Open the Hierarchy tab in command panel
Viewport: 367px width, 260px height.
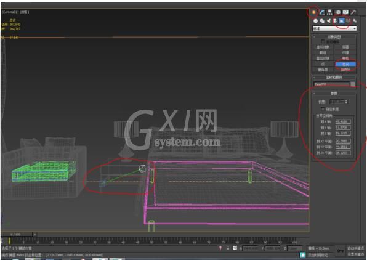tap(329, 12)
